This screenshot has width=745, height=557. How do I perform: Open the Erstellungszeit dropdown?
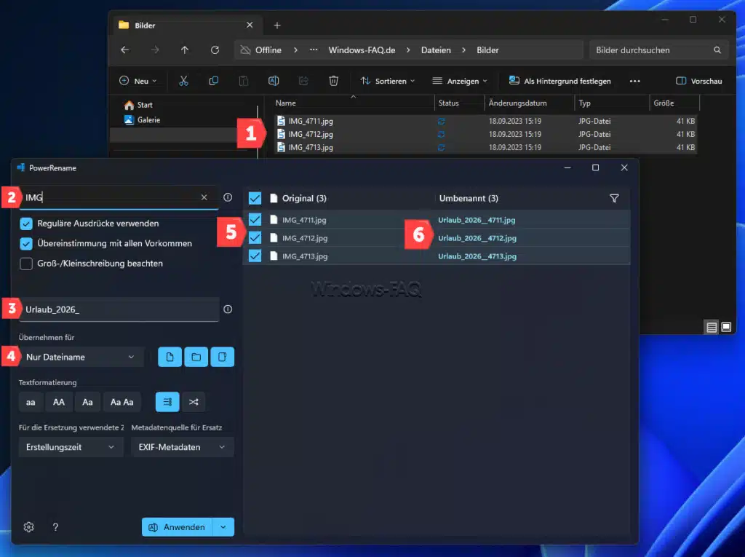click(x=71, y=447)
